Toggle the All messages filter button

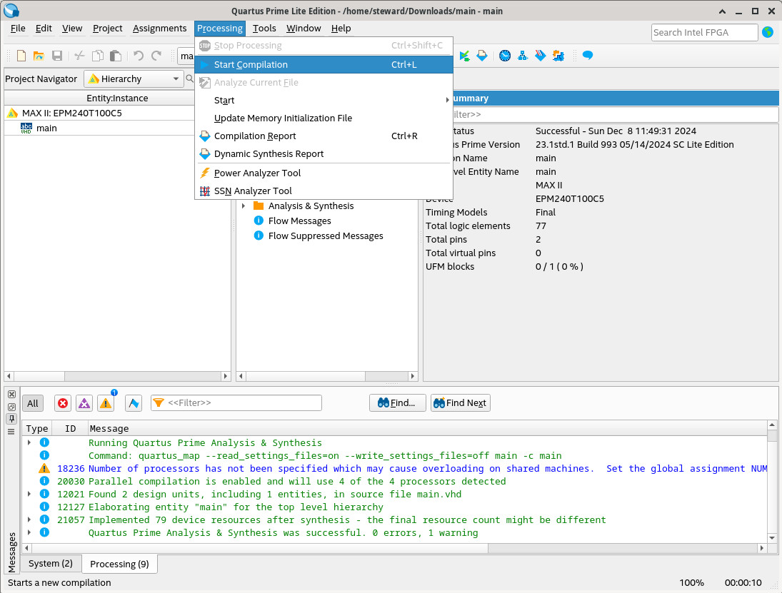33,403
